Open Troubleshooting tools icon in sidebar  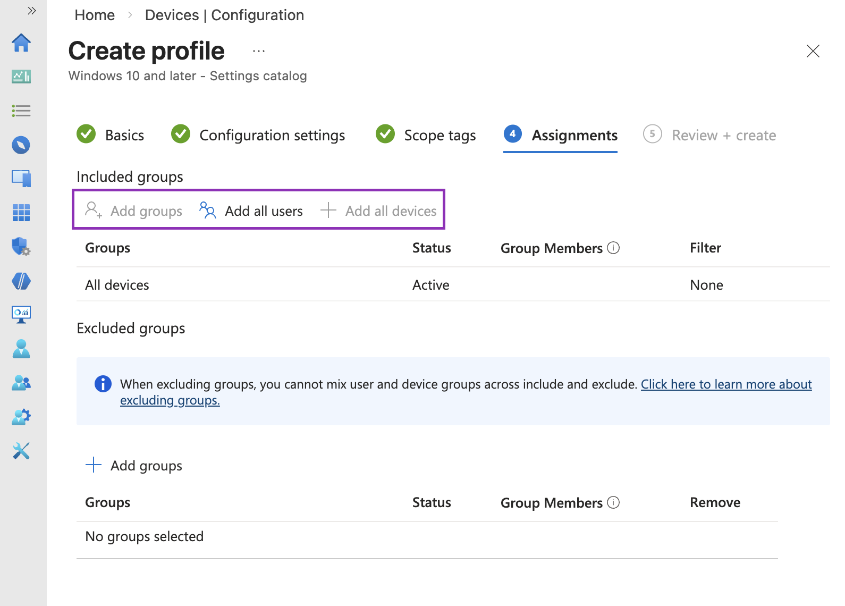(21, 451)
